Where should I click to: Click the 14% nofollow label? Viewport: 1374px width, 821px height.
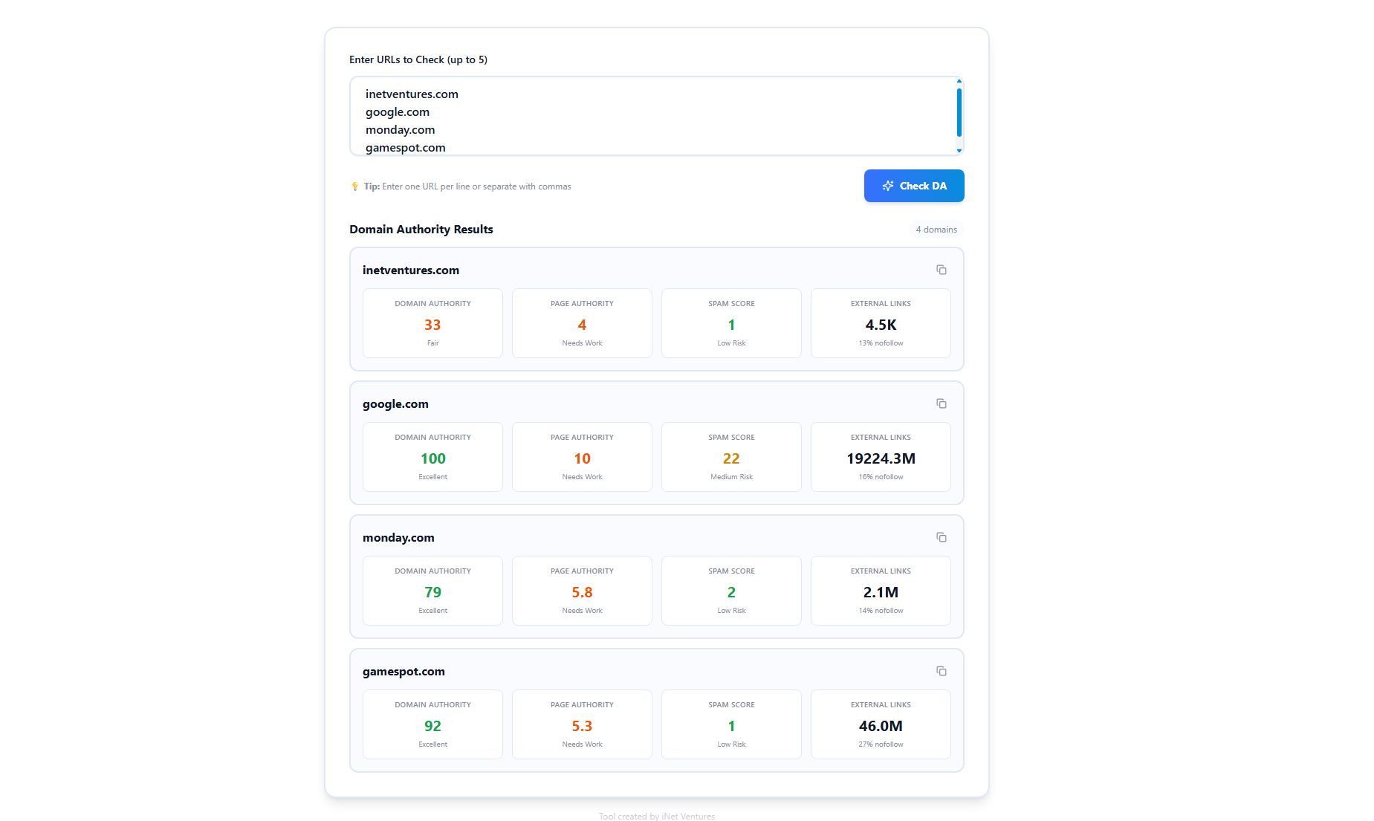coord(881,611)
